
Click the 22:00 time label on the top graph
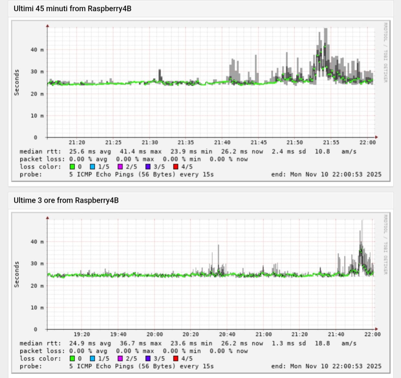pyautogui.click(x=368, y=142)
